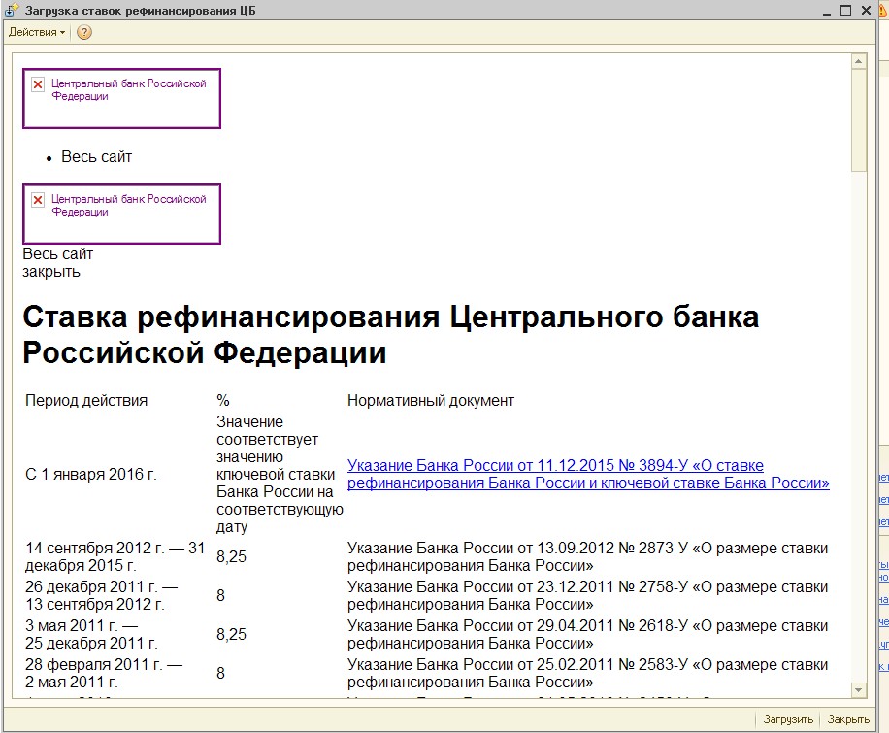Click period 3 мая 2011 г. — 25 декабря 2011 г.
Screen dimensions: 889x733
point(92,634)
